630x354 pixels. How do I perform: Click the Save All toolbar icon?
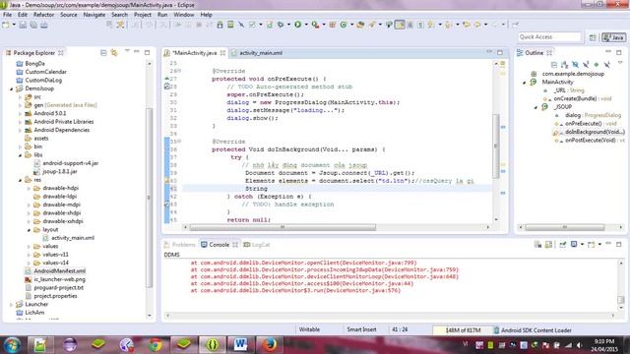point(33,25)
